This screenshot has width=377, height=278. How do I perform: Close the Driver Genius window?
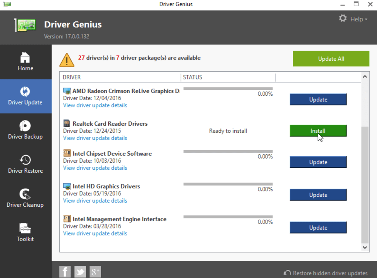coord(370,4)
